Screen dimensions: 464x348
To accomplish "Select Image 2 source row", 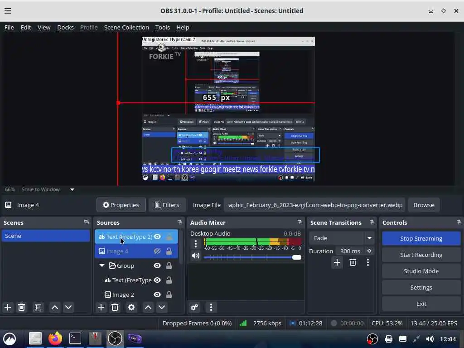I will click(x=137, y=295).
